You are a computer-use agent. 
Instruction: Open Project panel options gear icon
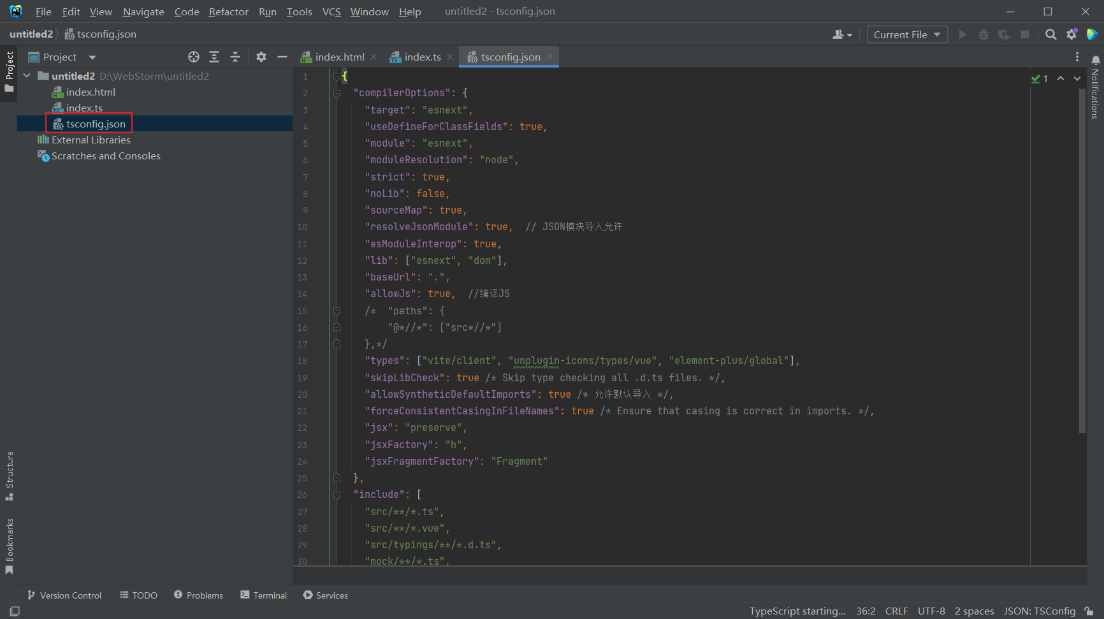[261, 57]
